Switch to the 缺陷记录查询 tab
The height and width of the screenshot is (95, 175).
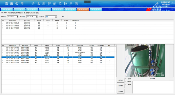coord(12,13)
